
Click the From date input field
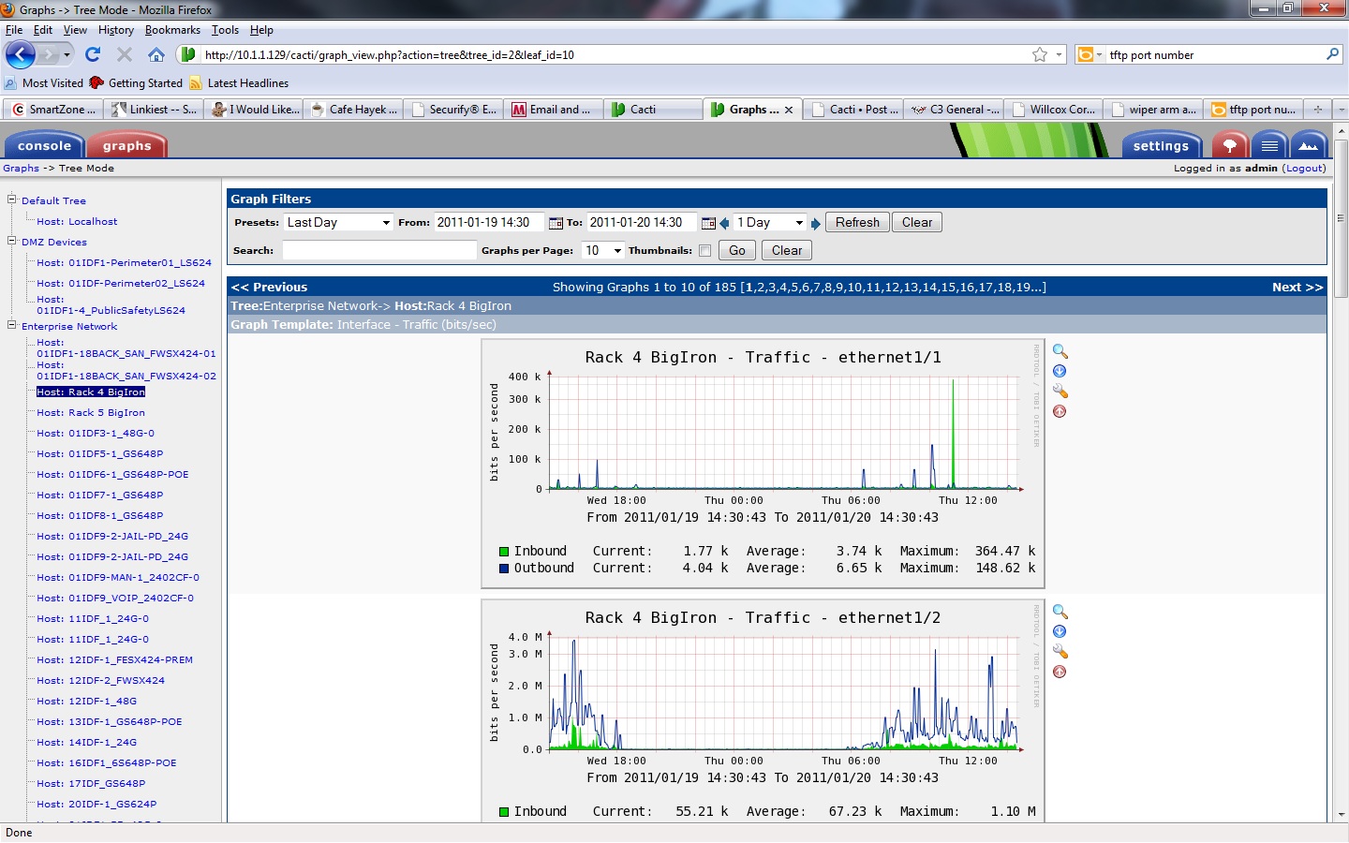(x=489, y=223)
